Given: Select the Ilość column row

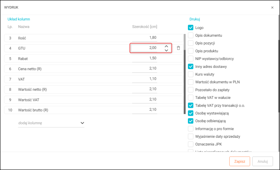Looking at the screenshot, I should click(61, 38).
